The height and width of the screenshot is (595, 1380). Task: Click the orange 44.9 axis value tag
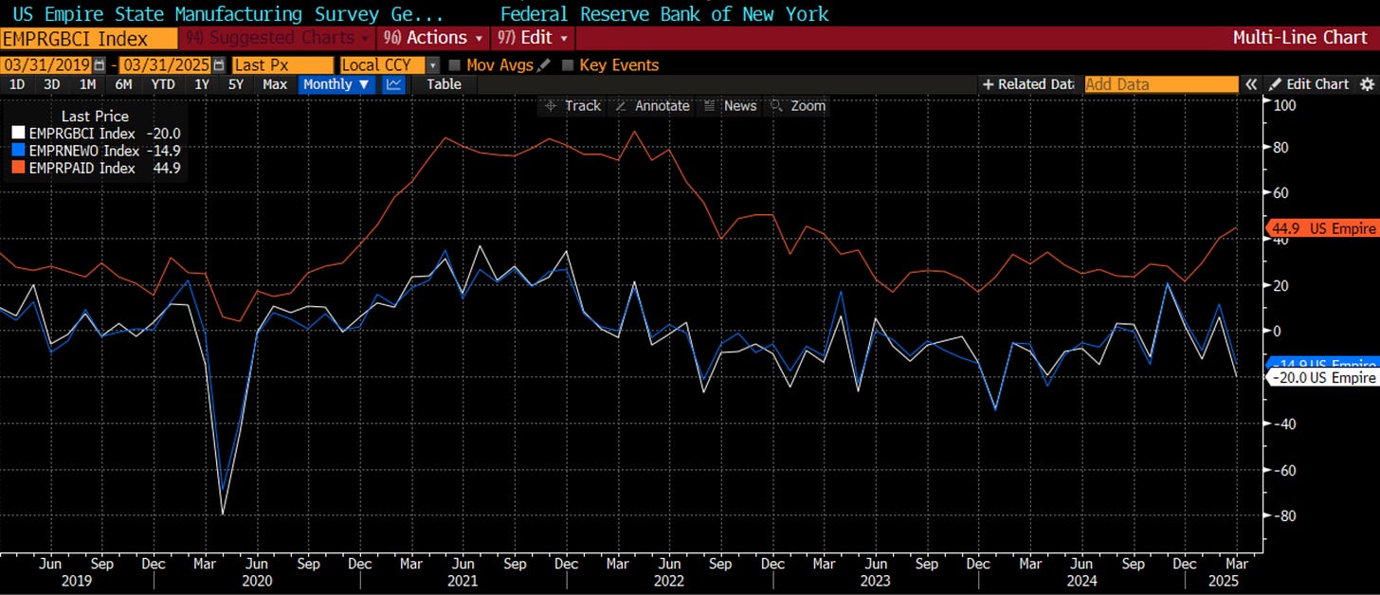pyautogui.click(x=1323, y=229)
